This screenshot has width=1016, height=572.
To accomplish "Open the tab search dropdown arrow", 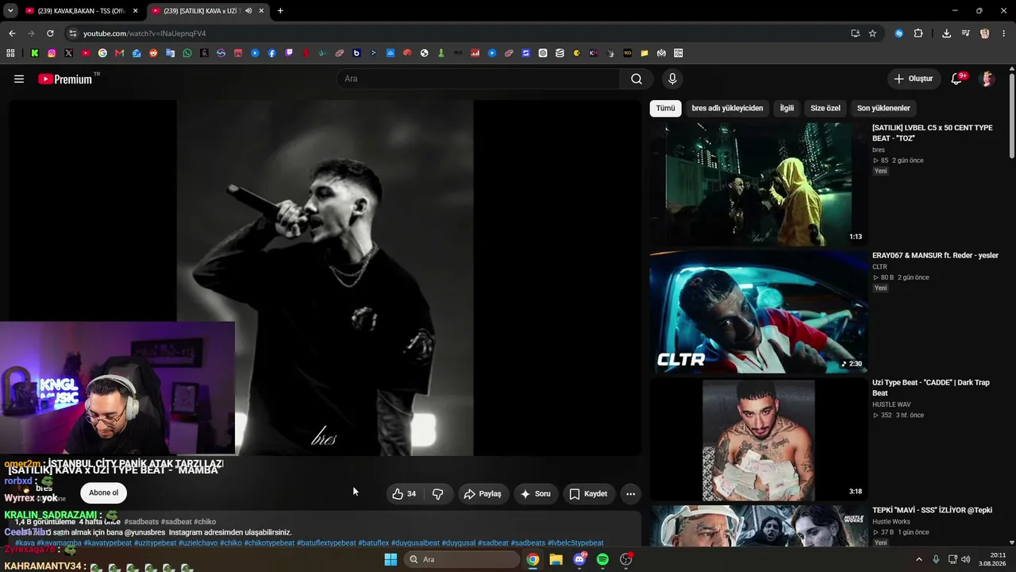I will click(10, 11).
